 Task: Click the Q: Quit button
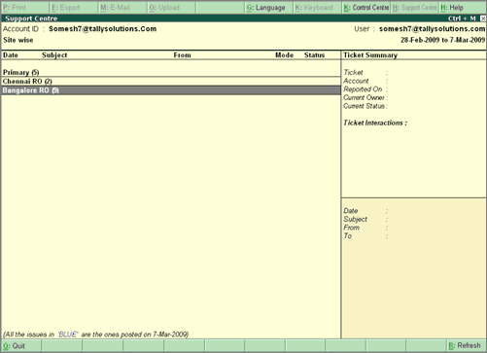(x=21, y=346)
